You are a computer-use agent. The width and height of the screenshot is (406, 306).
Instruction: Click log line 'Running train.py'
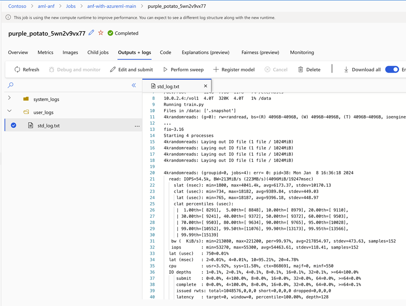click(184, 104)
